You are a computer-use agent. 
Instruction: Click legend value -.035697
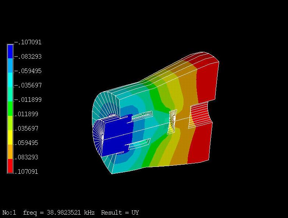click(x=28, y=85)
